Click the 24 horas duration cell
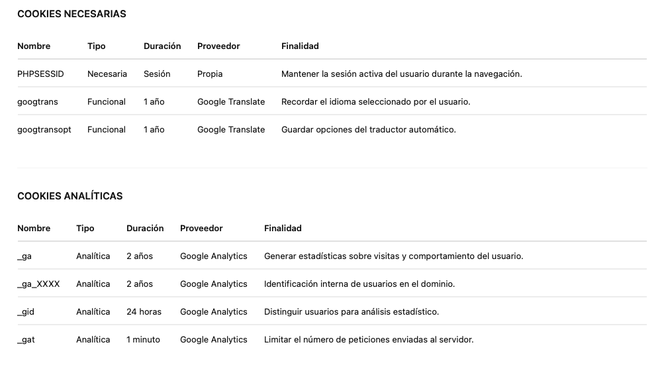The height and width of the screenshot is (371, 662). (x=144, y=312)
